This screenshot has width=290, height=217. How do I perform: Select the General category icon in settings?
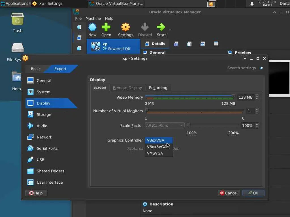(30, 81)
